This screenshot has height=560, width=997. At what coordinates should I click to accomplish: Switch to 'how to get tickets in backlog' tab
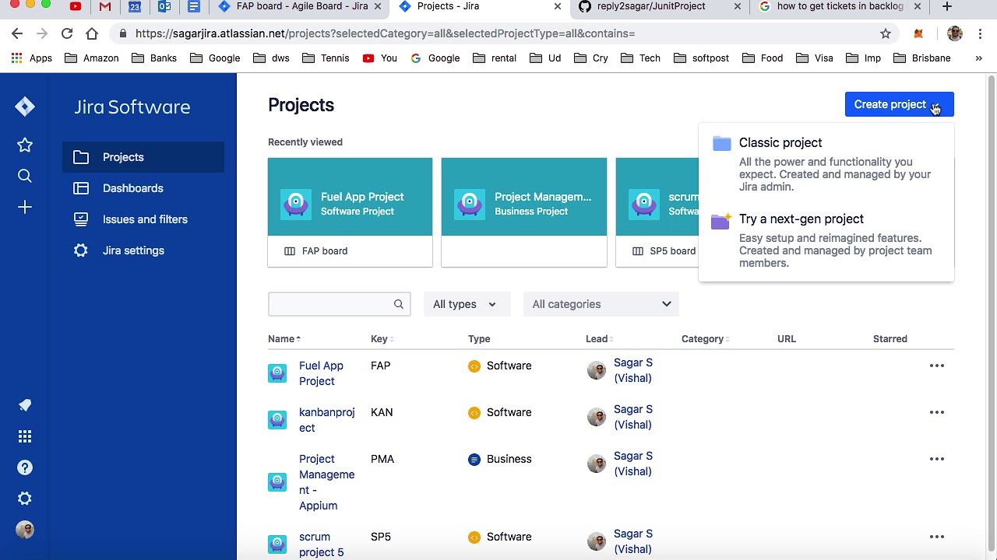(840, 6)
